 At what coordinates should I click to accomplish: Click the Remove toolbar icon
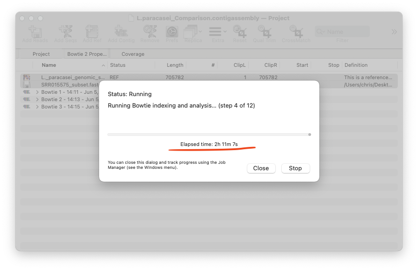coord(150,32)
